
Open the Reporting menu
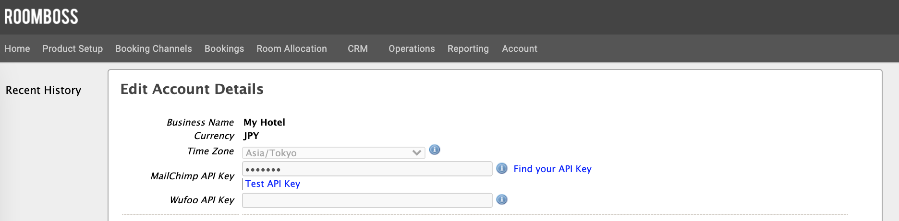click(468, 48)
